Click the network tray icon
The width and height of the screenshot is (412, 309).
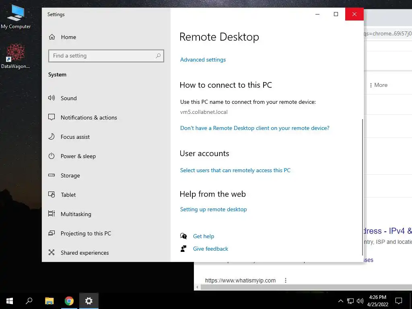point(350,301)
